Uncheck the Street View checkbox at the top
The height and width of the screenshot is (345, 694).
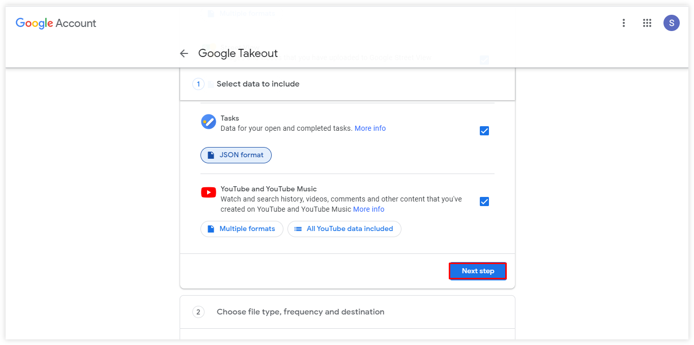(484, 60)
